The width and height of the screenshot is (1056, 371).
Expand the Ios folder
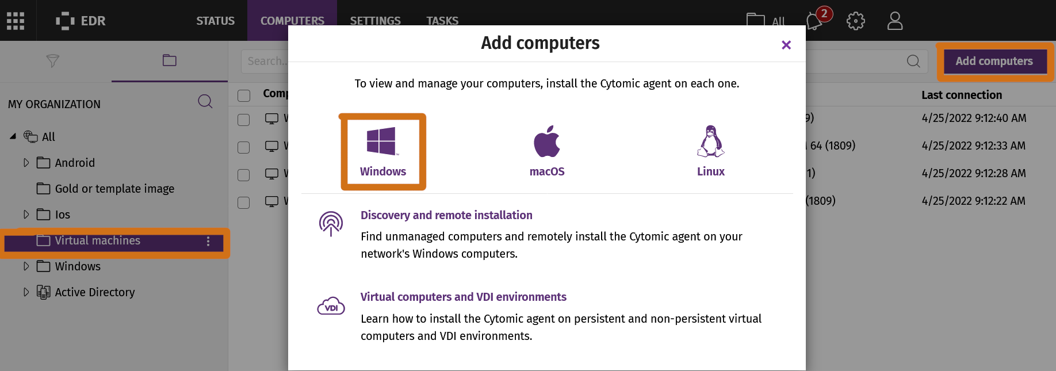click(x=26, y=215)
